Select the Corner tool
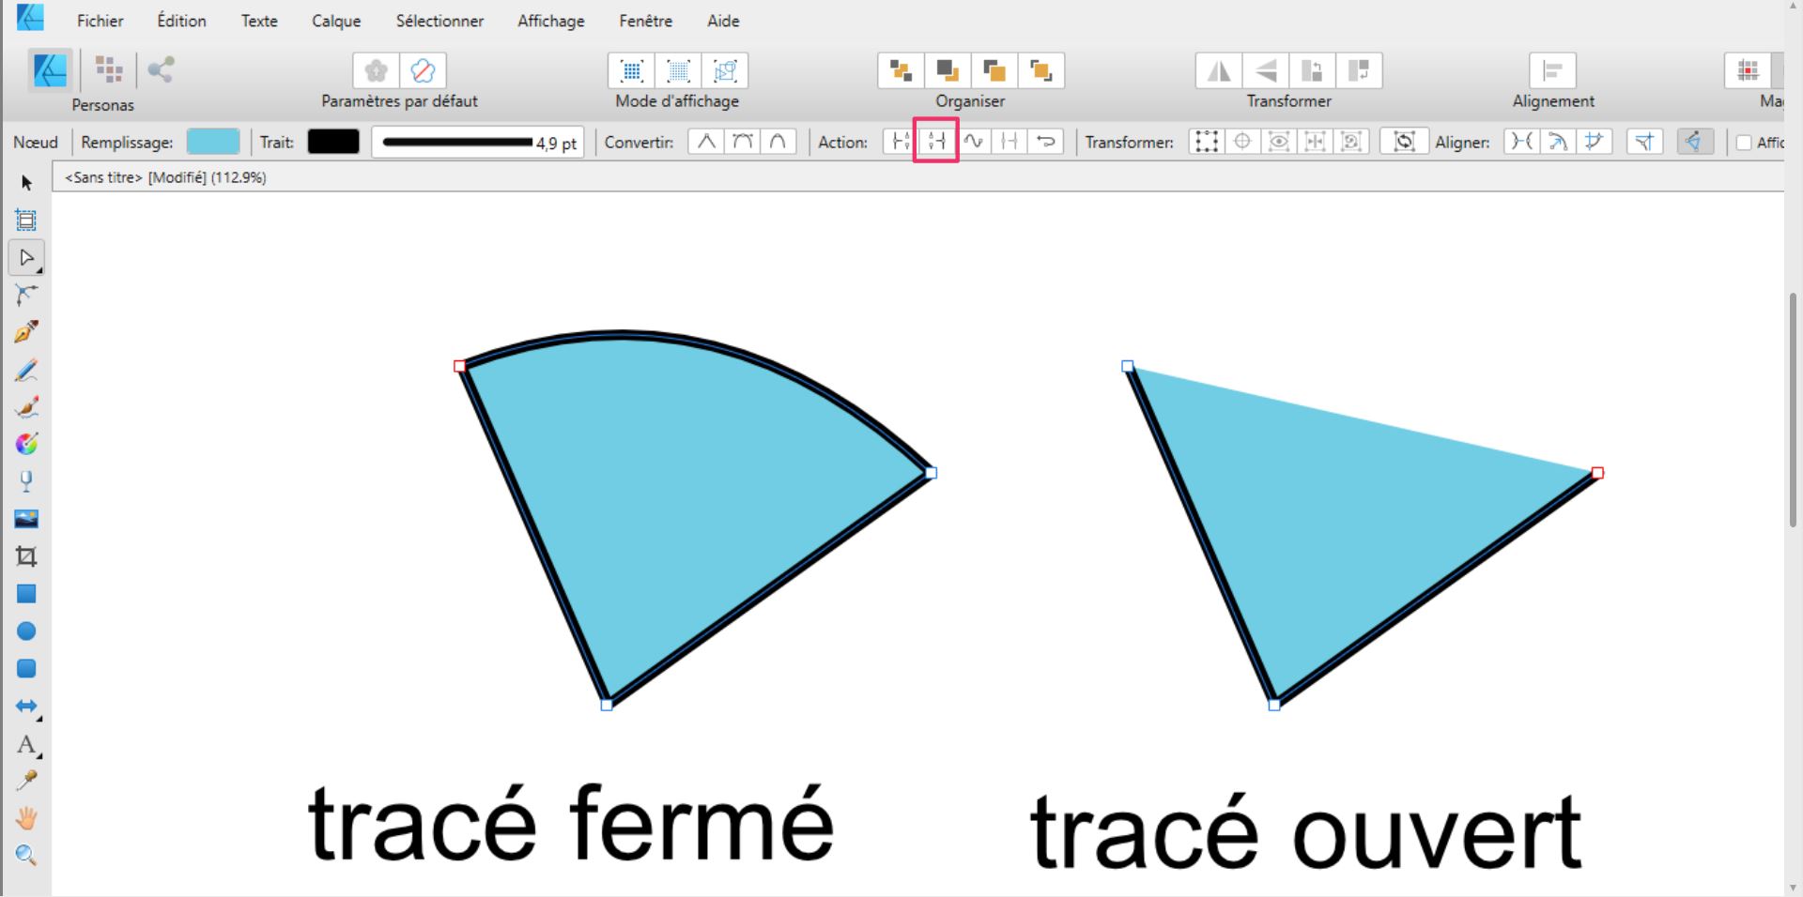Viewport: 1803px width, 897px height. coord(26,295)
